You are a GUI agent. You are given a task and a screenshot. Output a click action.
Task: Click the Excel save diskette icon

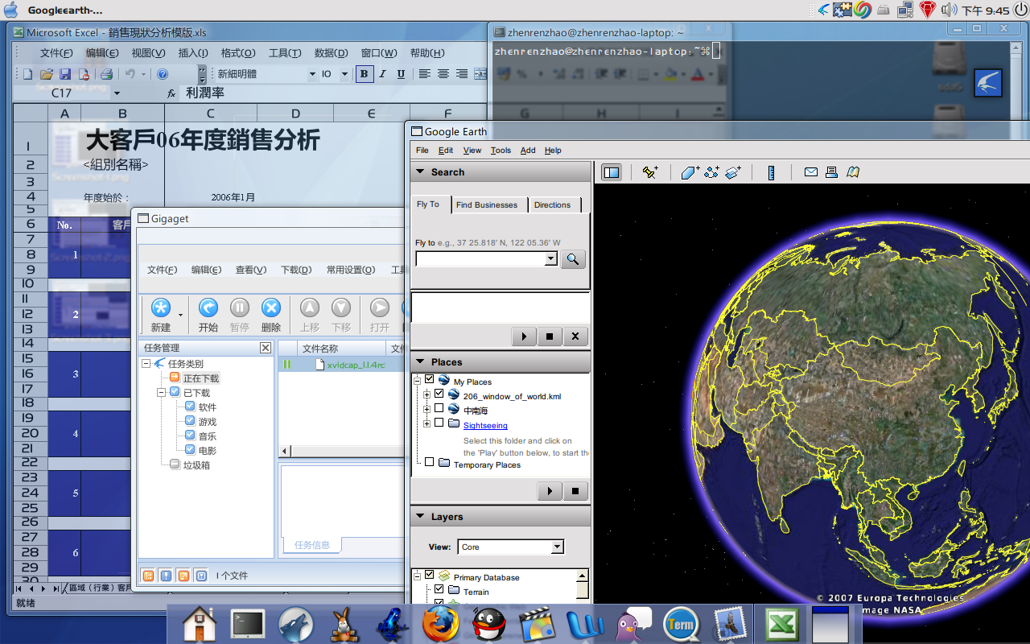tap(65, 74)
